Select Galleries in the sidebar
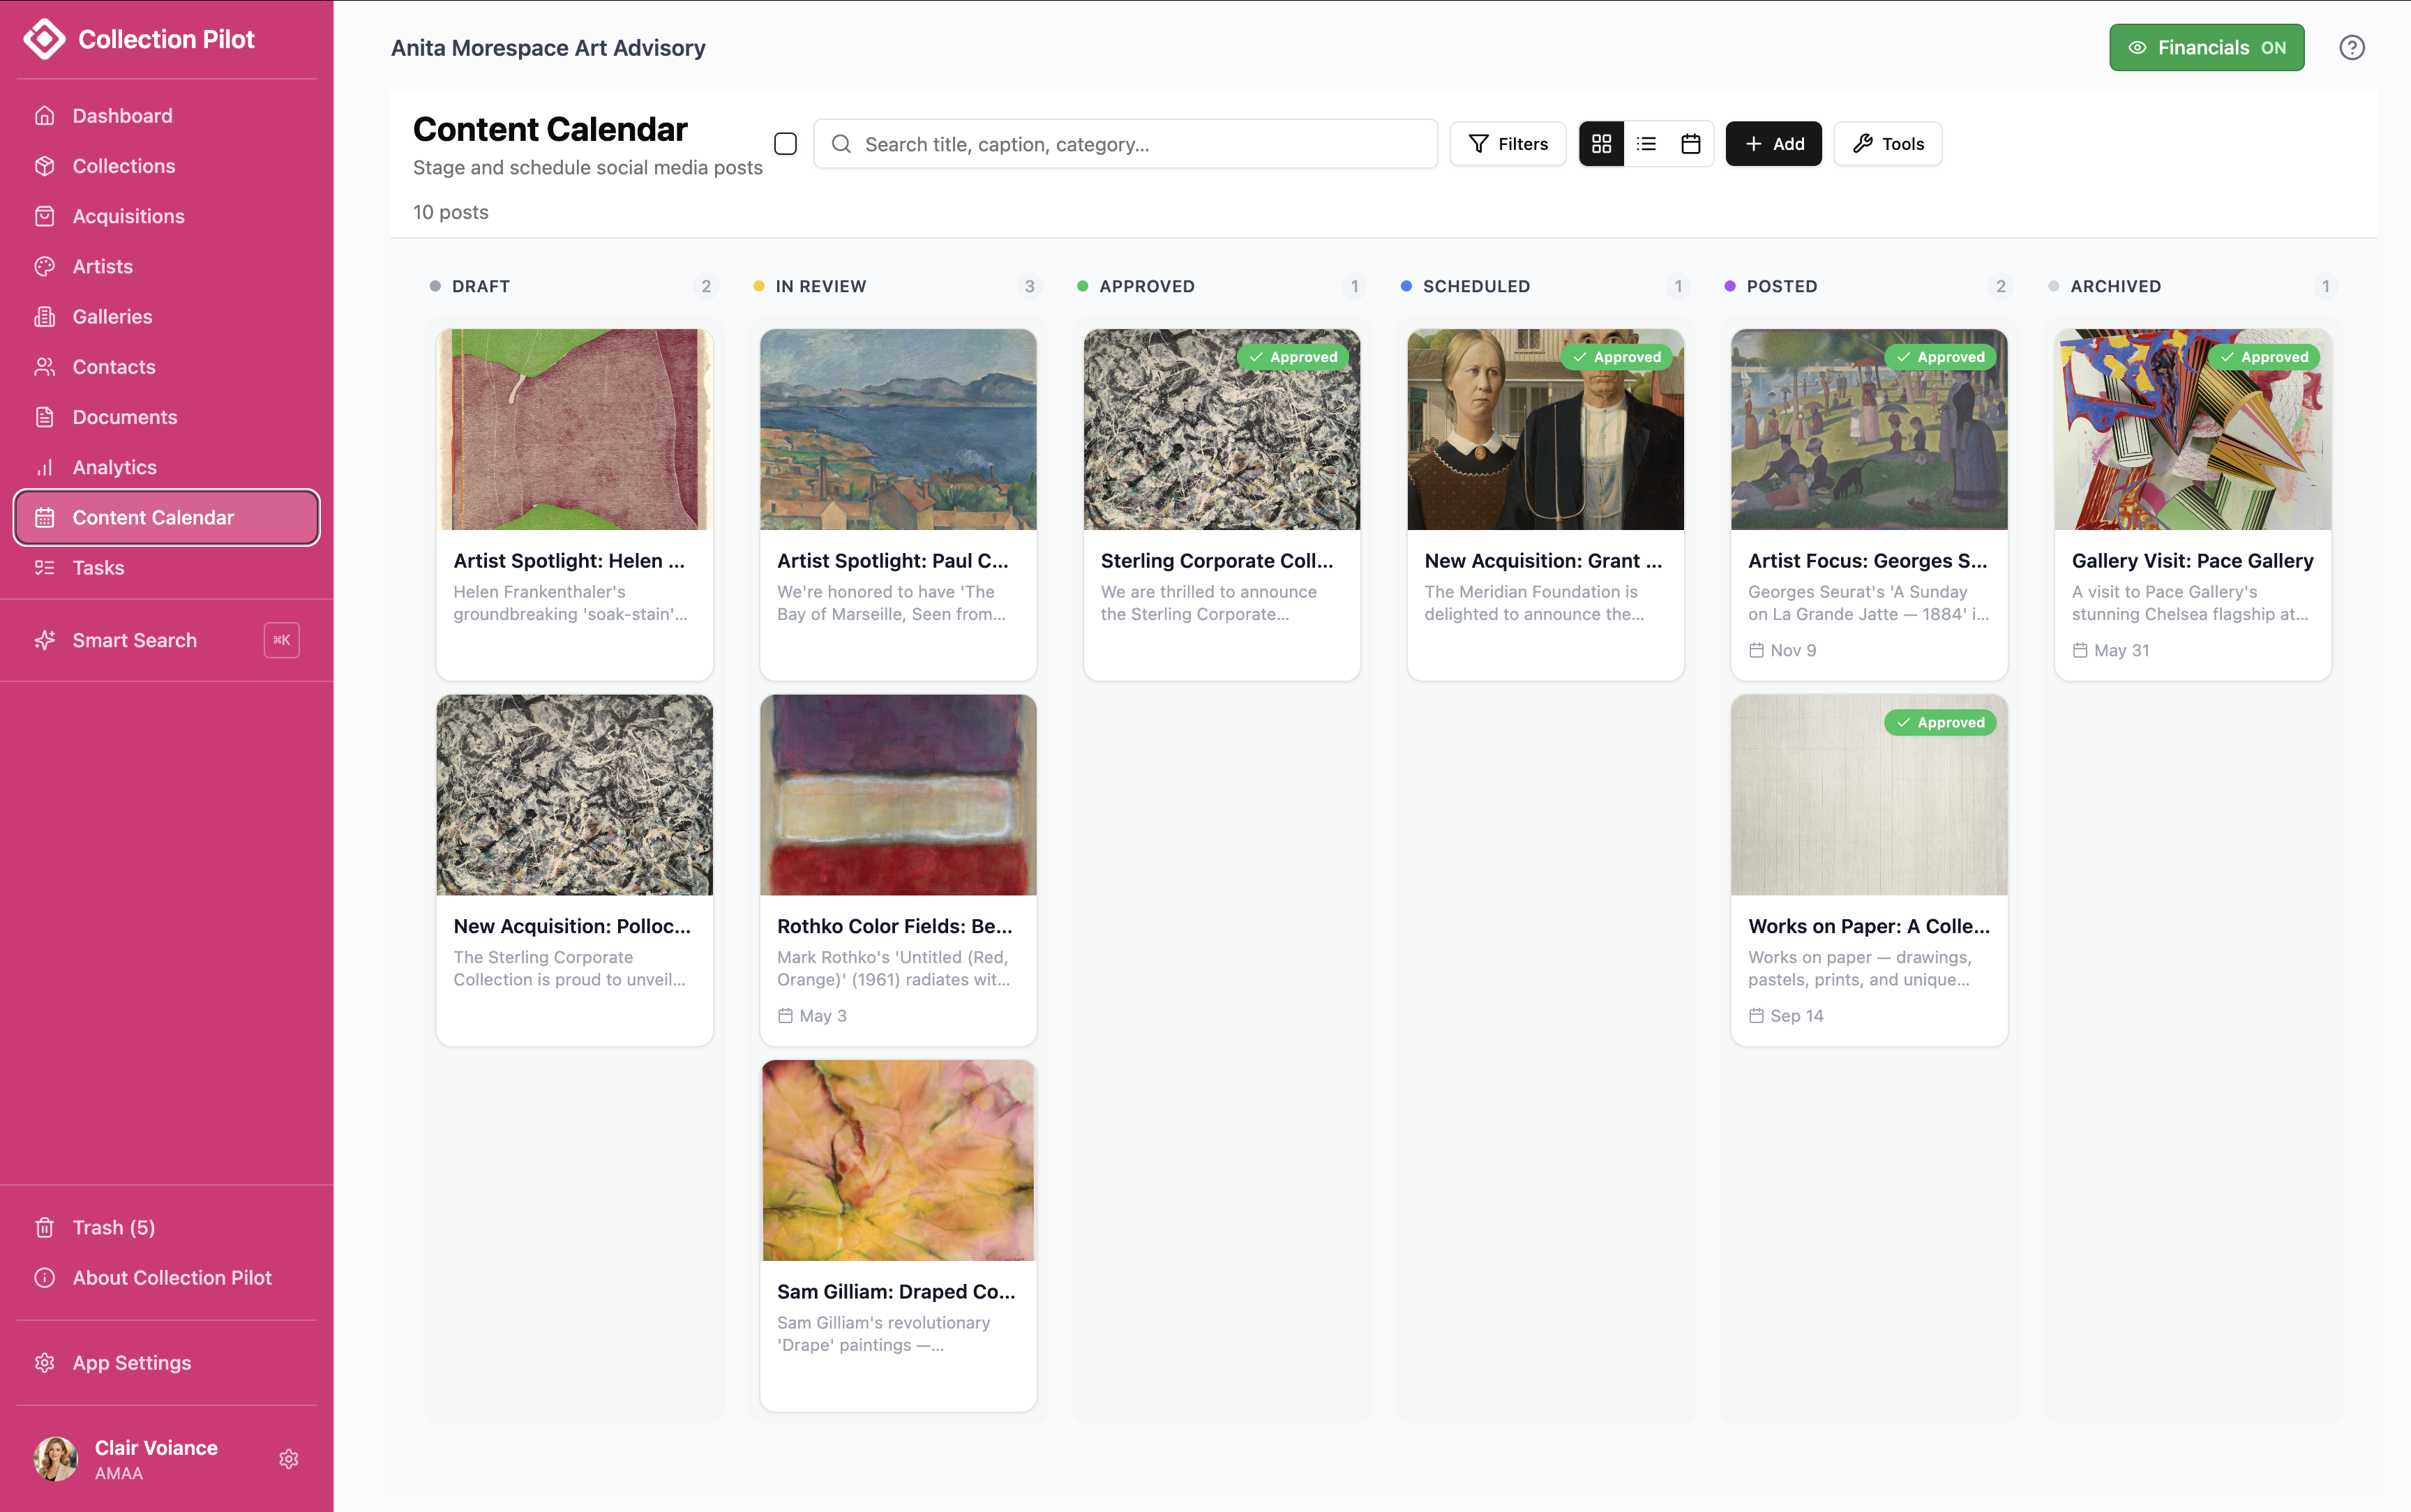The height and width of the screenshot is (1512, 2411). (166, 317)
